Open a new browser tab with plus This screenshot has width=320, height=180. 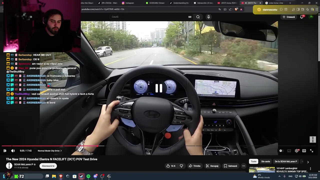(x=290, y=3)
